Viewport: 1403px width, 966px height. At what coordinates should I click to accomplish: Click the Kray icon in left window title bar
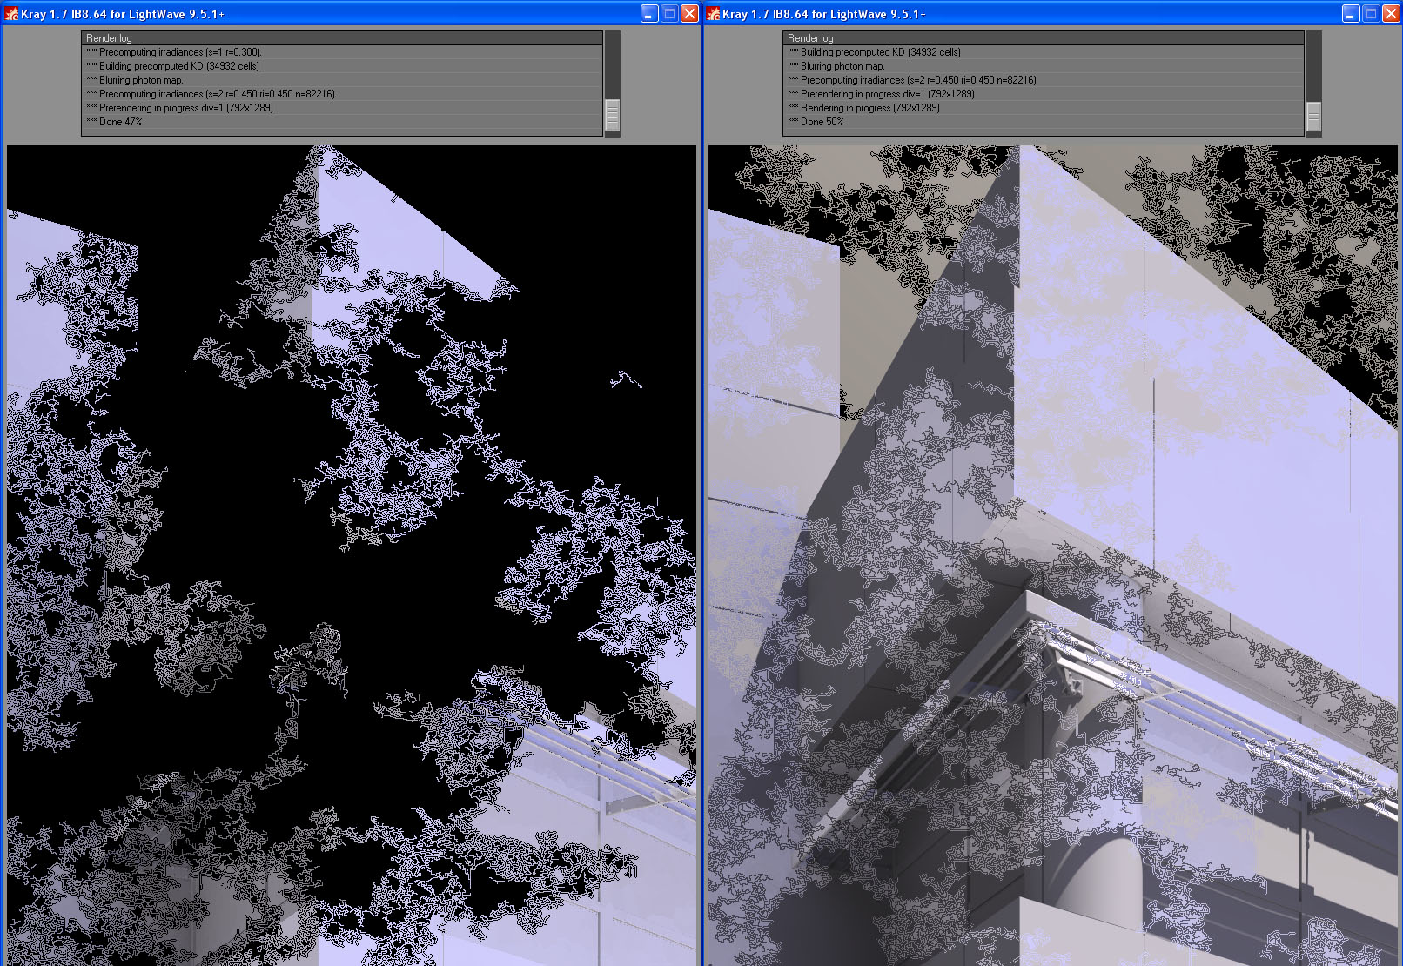11,14
